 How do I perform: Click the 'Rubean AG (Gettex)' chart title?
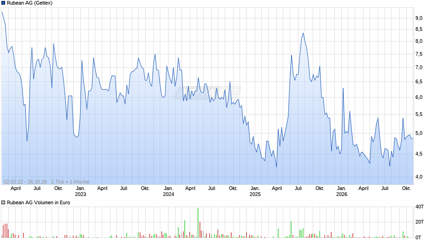[29, 3]
